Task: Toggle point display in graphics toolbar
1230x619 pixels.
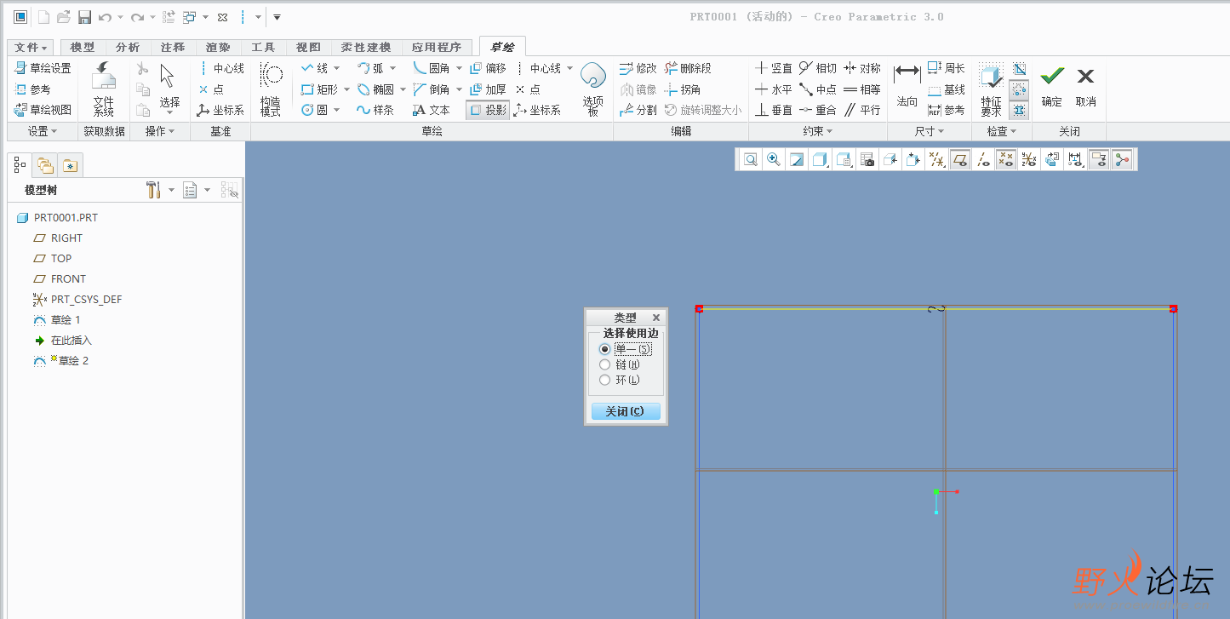Action: [x=1006, y=159]
